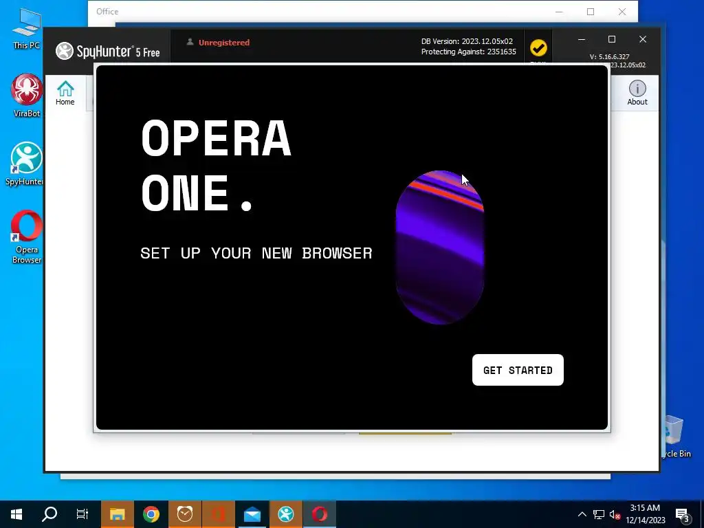Minimize the Office window
Image resolution: width=704 pixels, height=528 pixels.
tap(559, 12)
